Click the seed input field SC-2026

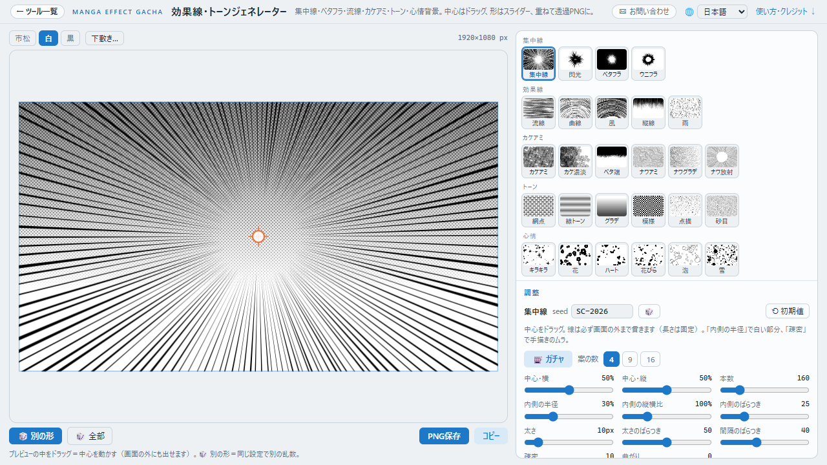point(602,311)
